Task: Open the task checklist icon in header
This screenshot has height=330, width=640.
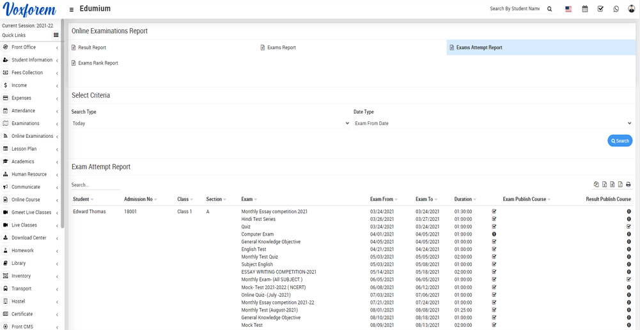Action: click(x=600, y=10)
